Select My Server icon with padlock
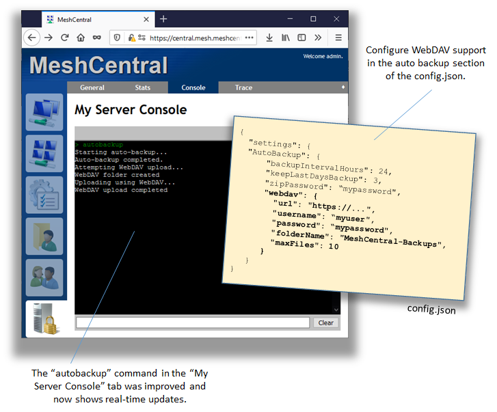The width and height of the screenshot is (497, 412). (46, 319)
